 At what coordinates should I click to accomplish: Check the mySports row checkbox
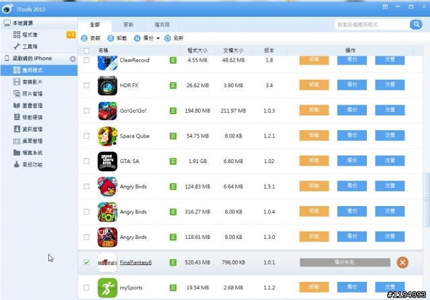pyautogui.click(x=87, y=288)
